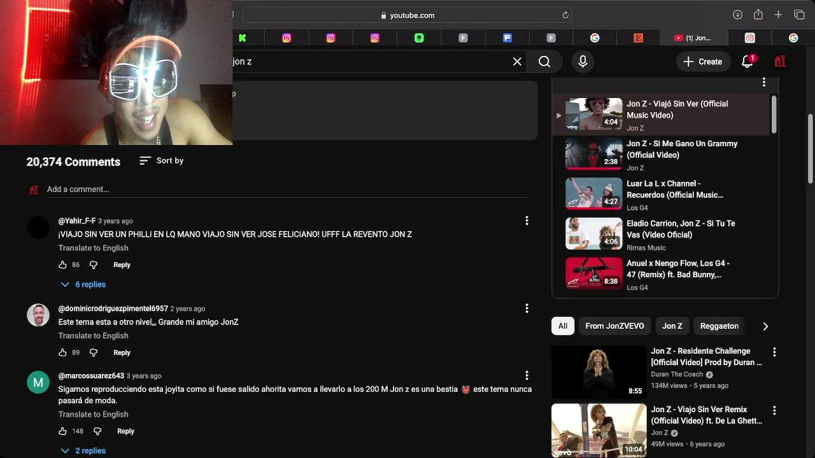Click inside the 'jon z' search field
The image size is (815, 458).
coord(369,62)
